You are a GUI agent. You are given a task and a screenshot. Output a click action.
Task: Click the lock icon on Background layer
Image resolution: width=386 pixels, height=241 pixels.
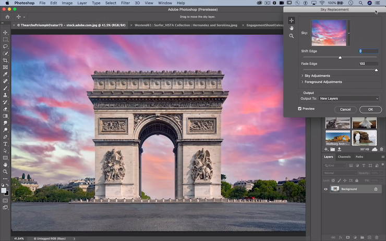[x=376, y=189]
